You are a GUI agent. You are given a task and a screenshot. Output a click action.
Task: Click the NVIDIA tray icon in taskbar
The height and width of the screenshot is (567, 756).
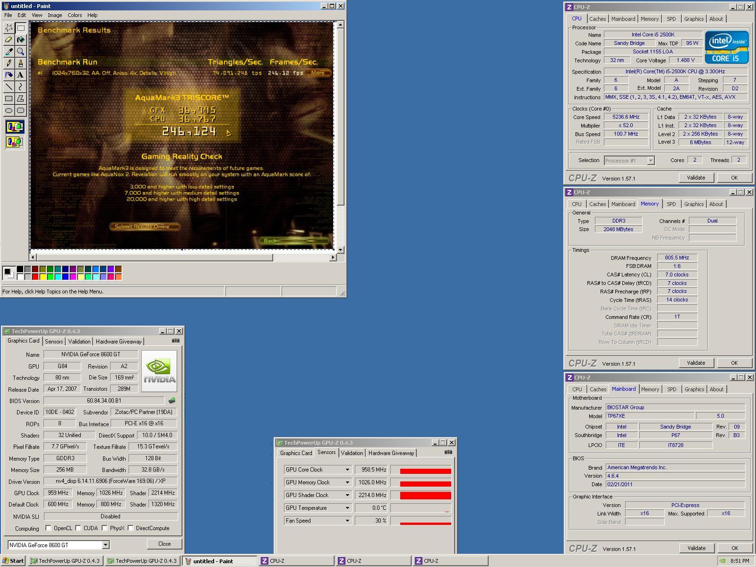(723, 561)
